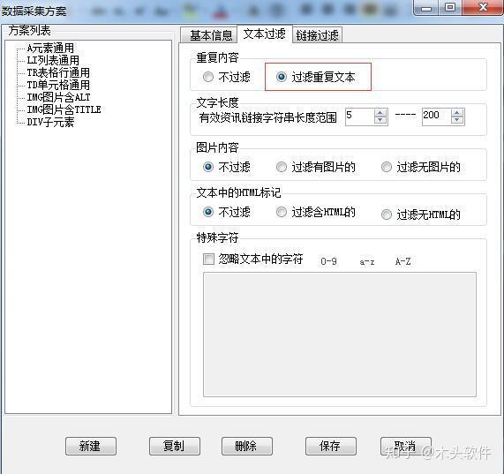Viewport: 504px width, 474px height.
Task: Select LI列表通用 in the scheme list
Action: (x=53, y=60)
